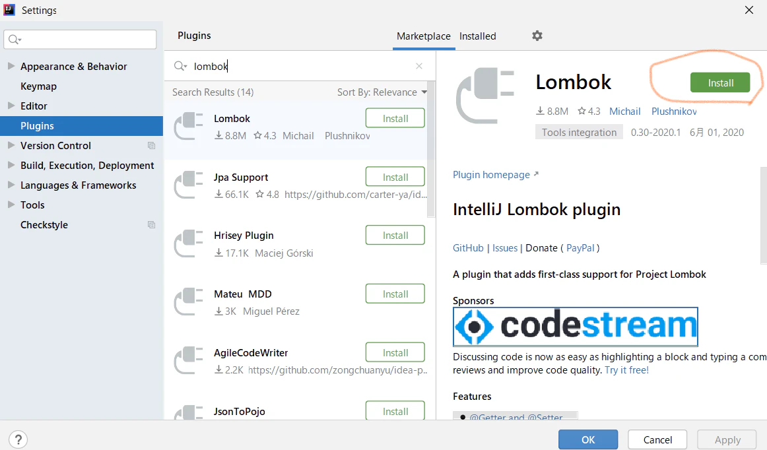Click the OK button
The image size is (767, 450).
(x=588, y=439)
